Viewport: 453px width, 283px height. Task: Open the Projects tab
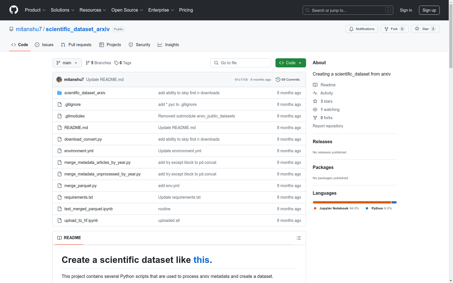(x=110, y=45)
